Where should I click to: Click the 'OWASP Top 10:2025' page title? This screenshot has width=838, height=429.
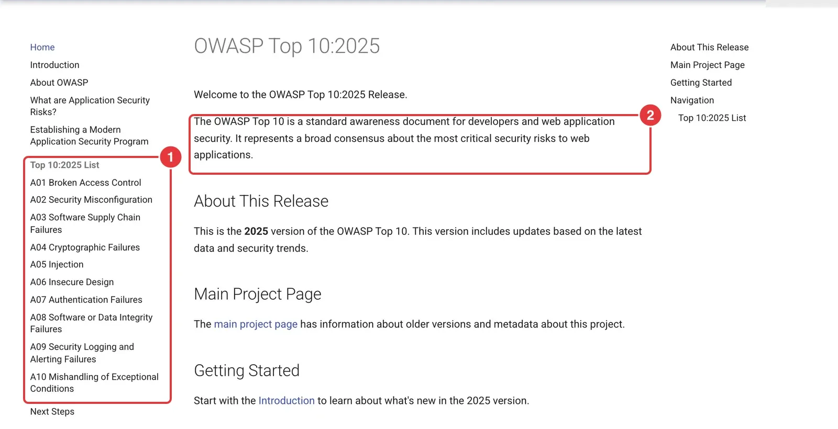(286, 46)
